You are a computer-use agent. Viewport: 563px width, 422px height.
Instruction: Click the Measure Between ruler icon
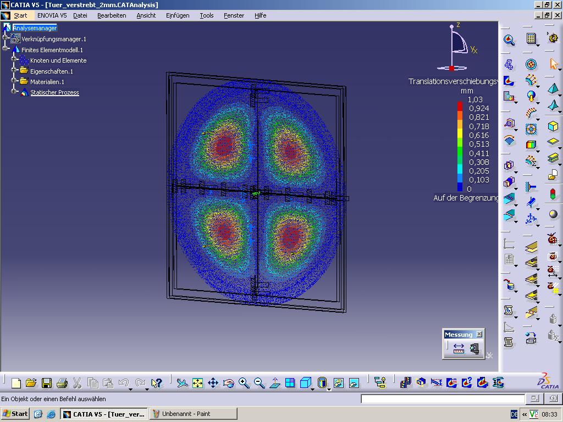(459, 348)
